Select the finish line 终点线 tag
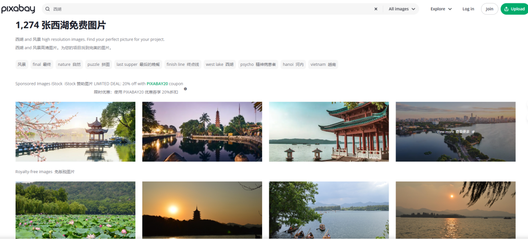528x239 pixels. point(183,64)
